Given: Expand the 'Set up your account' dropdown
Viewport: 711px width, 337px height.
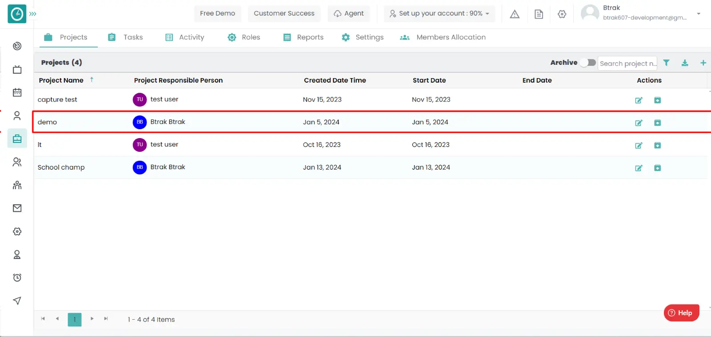Looking at the screenshot, I should [439, 14].
